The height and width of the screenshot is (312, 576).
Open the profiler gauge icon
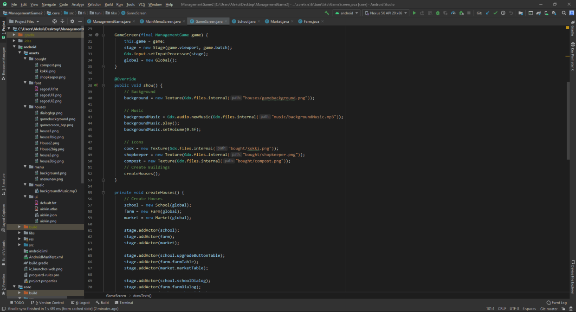(453, 13)
